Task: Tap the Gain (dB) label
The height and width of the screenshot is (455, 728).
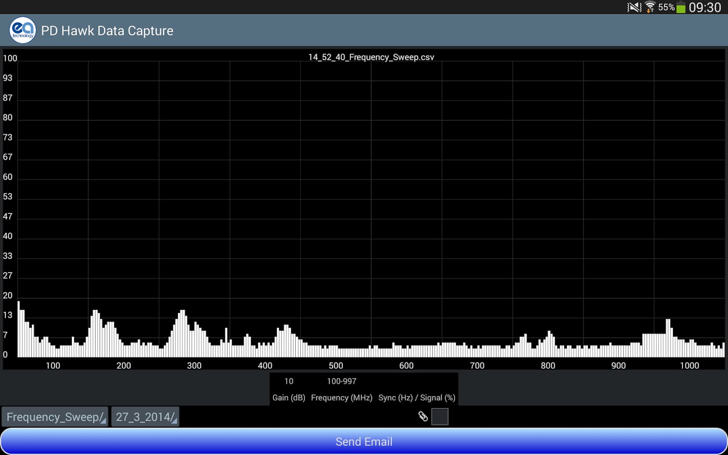Action: click(289, 398)
